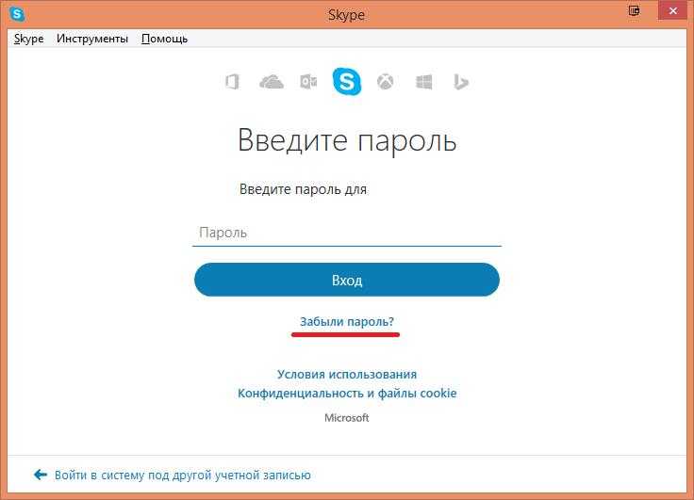
Task: Click the Skype logo in the title bar
Action: point(17,14)
